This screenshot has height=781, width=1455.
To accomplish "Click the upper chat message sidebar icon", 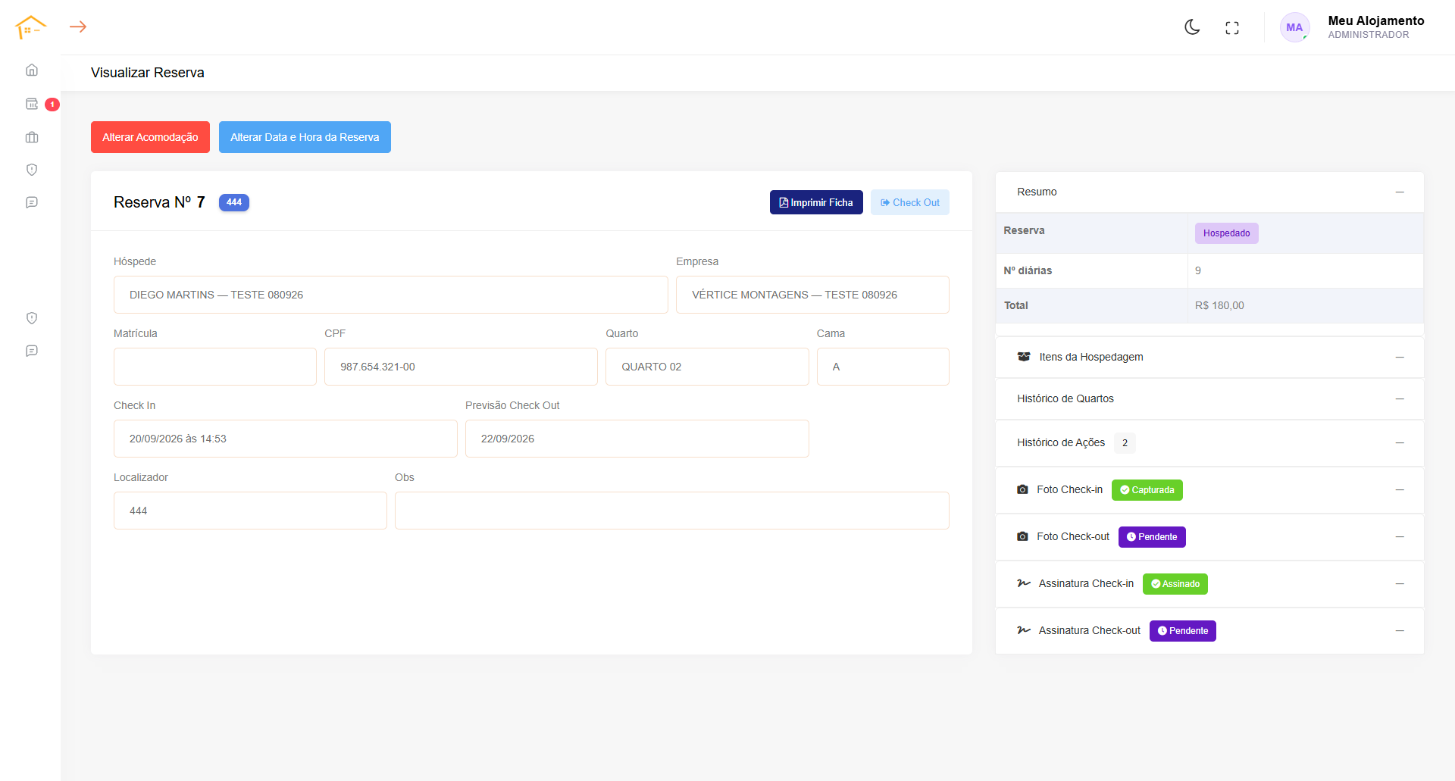I will click(32, 202).
